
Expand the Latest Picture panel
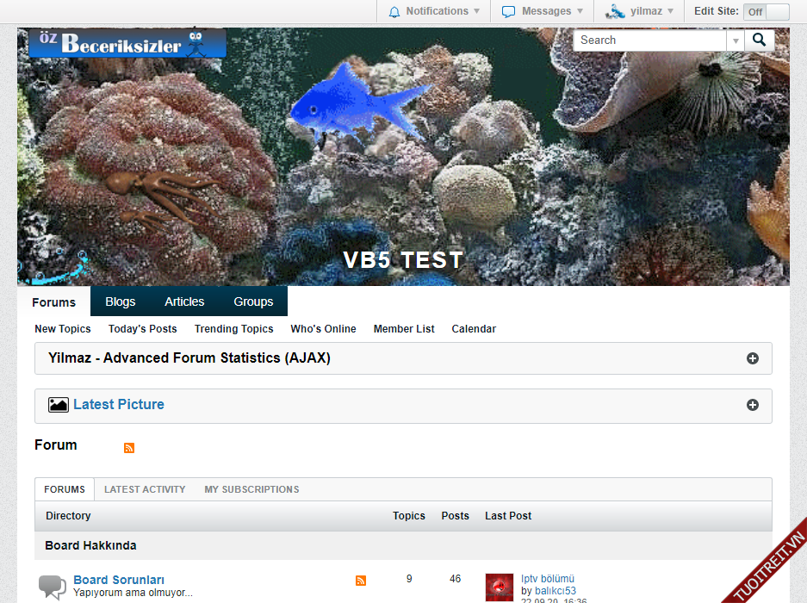click(x=753, y=405)
